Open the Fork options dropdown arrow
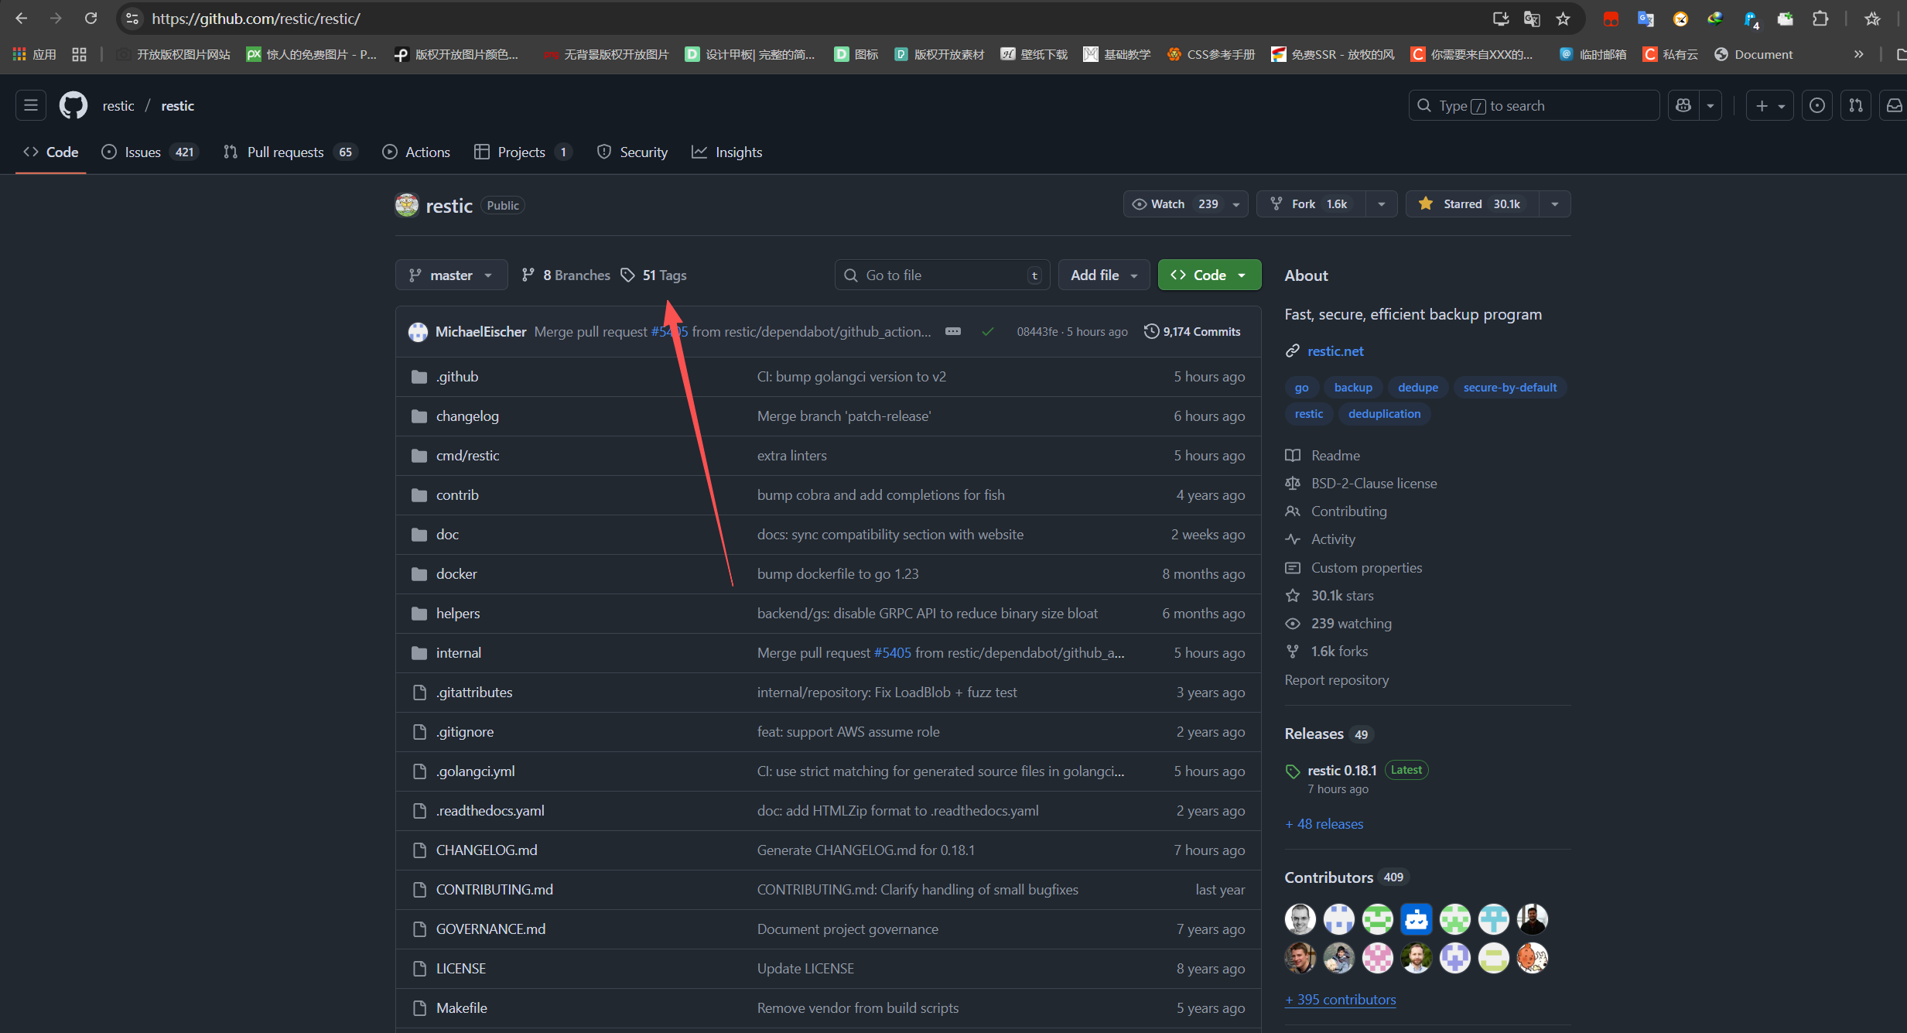Screen dimensions: 1907x1033 1382,204
